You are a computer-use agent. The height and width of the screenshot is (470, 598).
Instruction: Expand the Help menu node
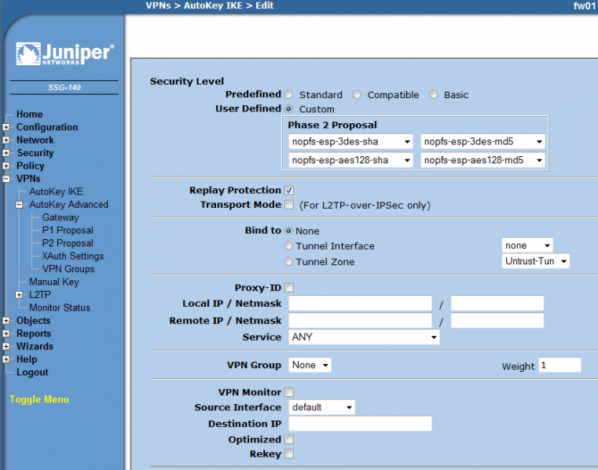pyautogui.click(x=6, y=359)
